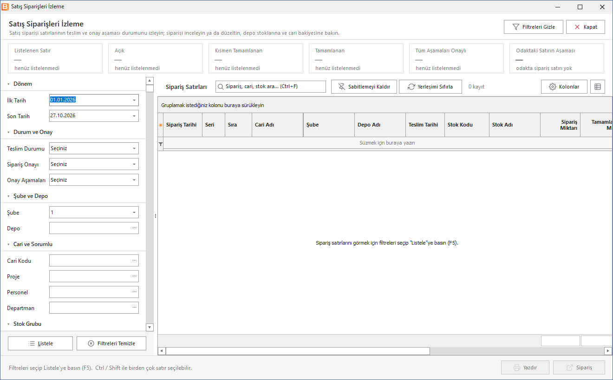
Task: Open the Cari Kodu lookup ellipsis
Action: (x=134, y=260)
